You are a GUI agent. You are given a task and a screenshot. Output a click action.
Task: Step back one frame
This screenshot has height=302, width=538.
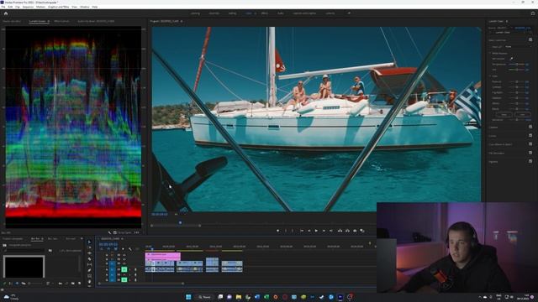point(309,231)
